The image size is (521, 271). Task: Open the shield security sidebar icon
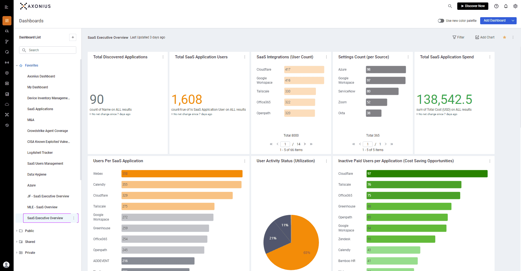click(7, 73)
